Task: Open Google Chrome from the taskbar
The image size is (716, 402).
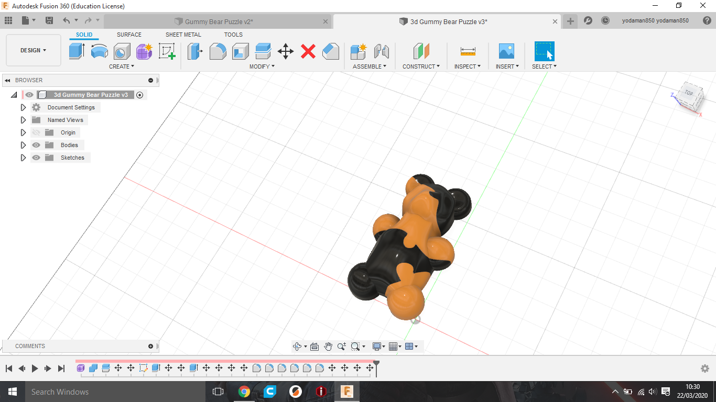Action: coord(244,392)
